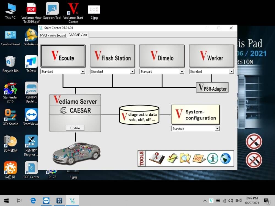
Task: Select the PDF Center desktop shortcut
Action: coord(31,170)
